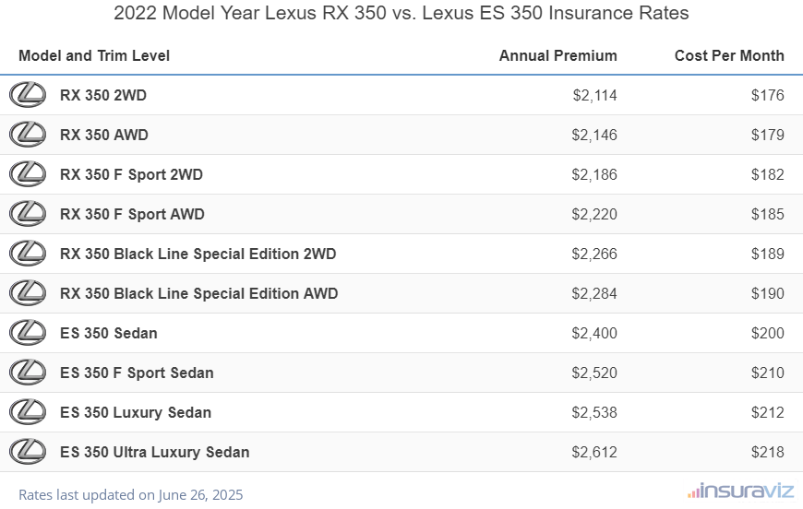The width and height of the screenshot is (803, 509).
Task: Click the $210 monthly cost value
Action: tap(768, 373)
